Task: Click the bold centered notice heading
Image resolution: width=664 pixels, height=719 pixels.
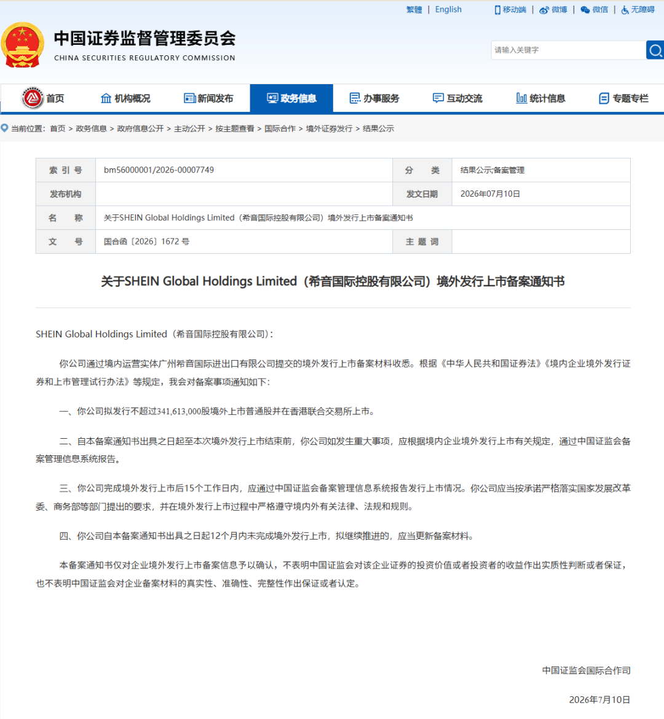Action: (x=333, y=281)
